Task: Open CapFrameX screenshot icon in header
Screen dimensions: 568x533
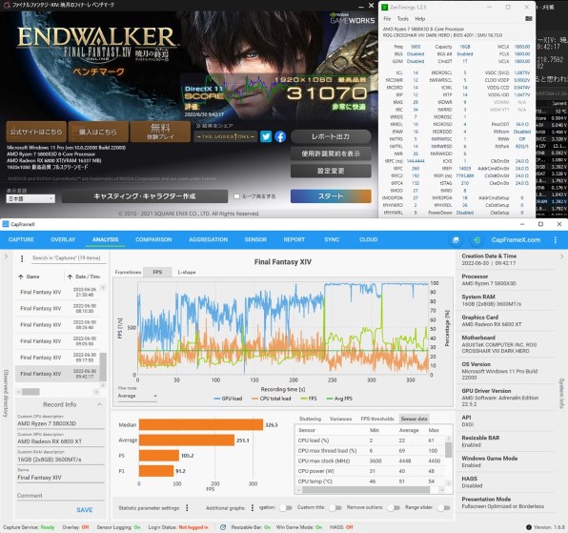Action: point(456,240)
